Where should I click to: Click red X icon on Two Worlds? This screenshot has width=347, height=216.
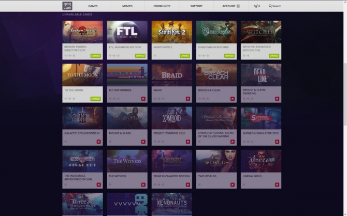(233, 184)
